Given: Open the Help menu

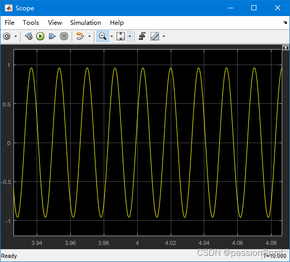Looking at the screenshot, I should tap(117, 23).
